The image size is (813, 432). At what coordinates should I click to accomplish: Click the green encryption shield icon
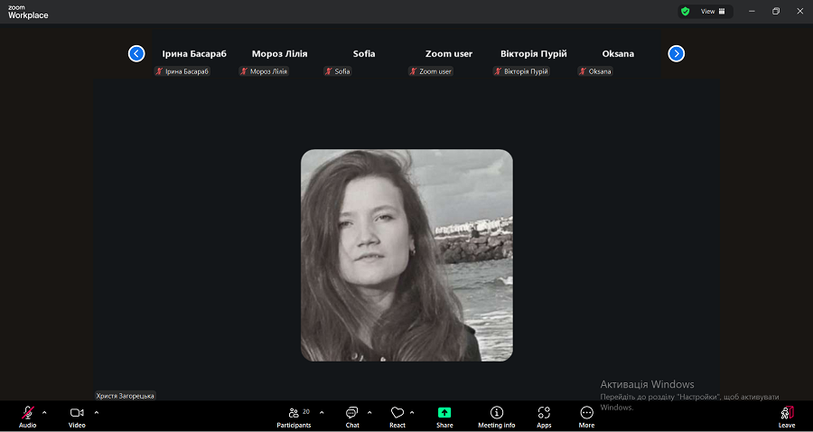[686, 12]
